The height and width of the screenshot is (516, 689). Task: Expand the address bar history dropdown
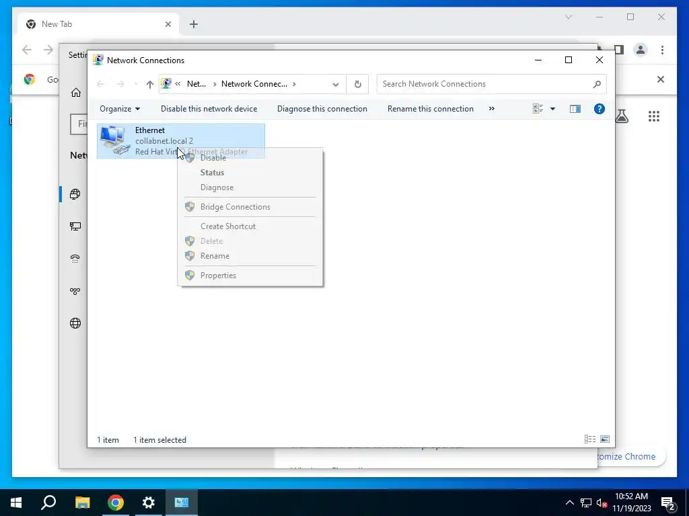point(336,84)
